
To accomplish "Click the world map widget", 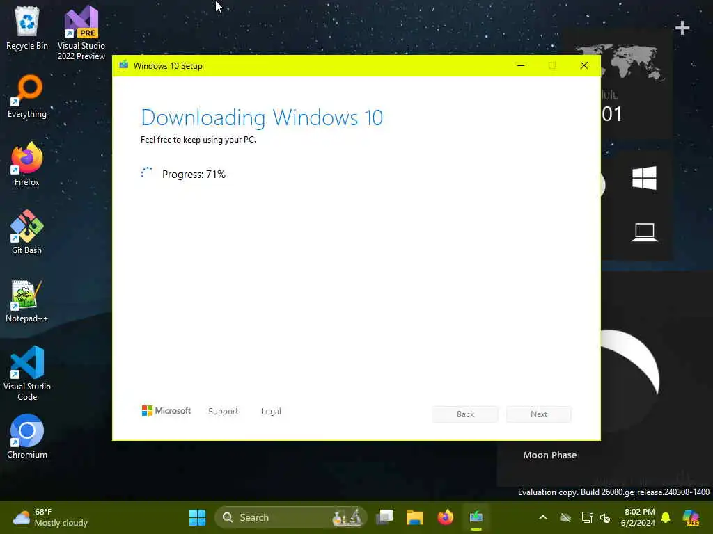I will pyautogui.click(x=632, y=62).
